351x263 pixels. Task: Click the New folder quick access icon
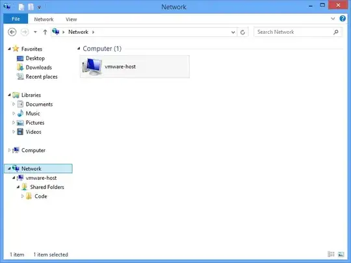coord(31,7)
